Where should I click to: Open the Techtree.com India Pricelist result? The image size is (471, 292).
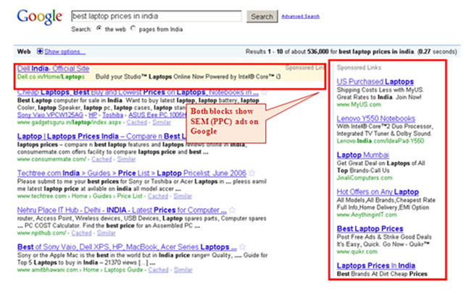point(132,173)
